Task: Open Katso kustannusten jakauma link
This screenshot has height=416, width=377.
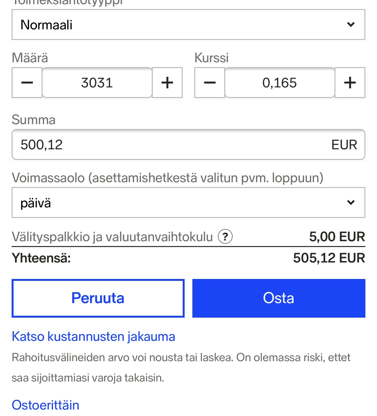Action: [93, 336]
